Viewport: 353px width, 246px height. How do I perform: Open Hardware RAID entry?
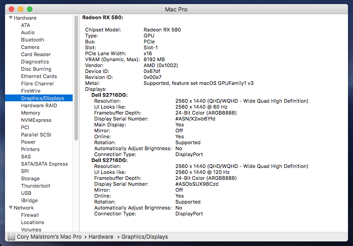pyautogui.click(x=39, y=105)
